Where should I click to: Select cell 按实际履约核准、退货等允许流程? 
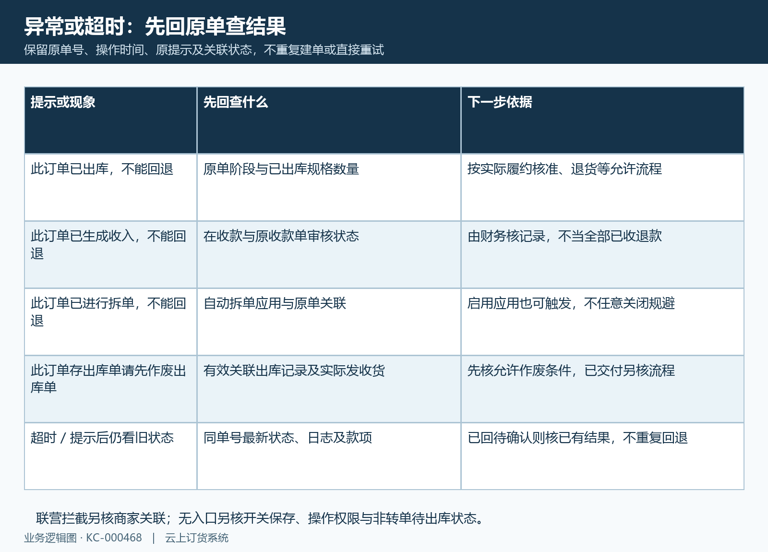(602, 188)
